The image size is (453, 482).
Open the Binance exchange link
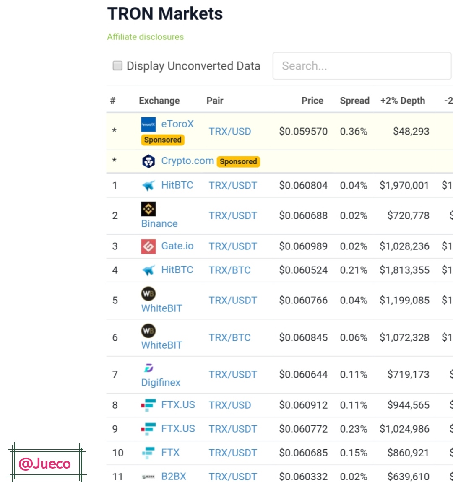point(159,223)
